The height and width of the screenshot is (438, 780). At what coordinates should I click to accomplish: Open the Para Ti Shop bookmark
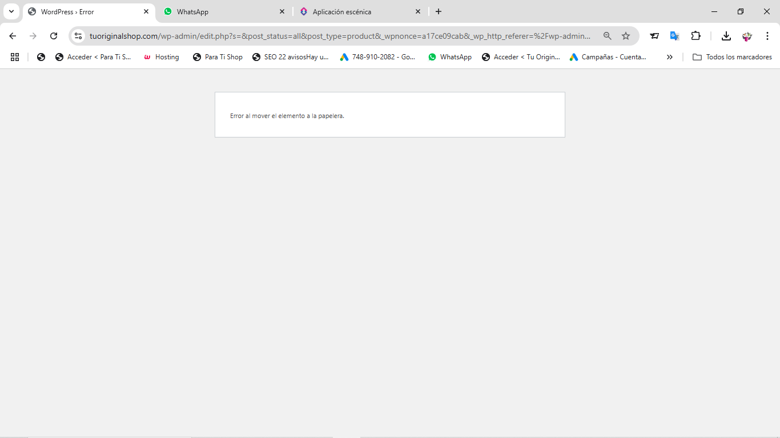click(x=218, y=57)
